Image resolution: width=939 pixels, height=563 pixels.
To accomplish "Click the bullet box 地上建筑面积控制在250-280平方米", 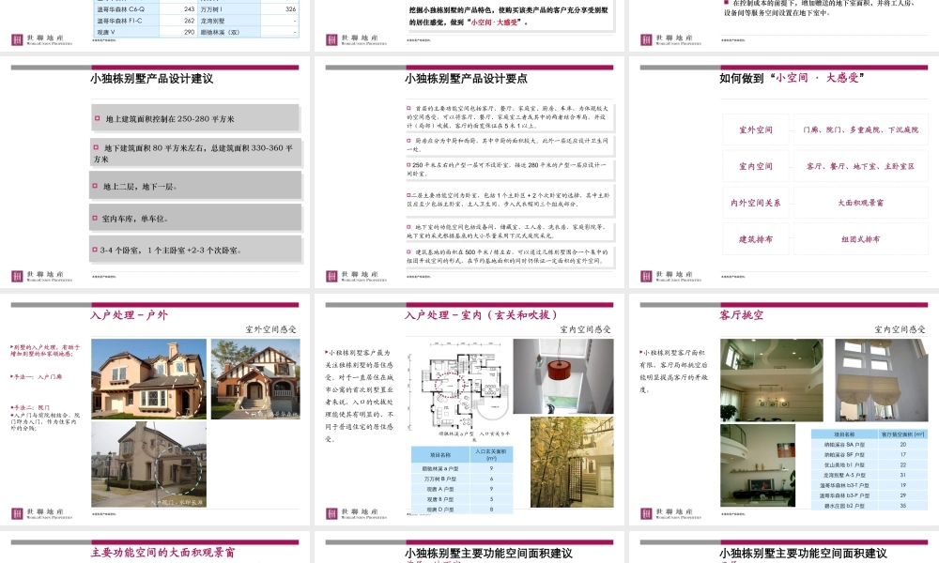I will [195, 118].
